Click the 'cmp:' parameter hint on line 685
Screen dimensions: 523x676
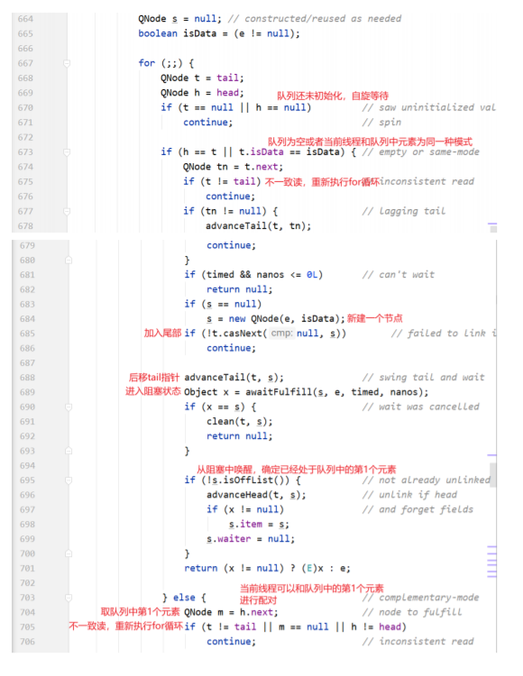pos(281,333)
